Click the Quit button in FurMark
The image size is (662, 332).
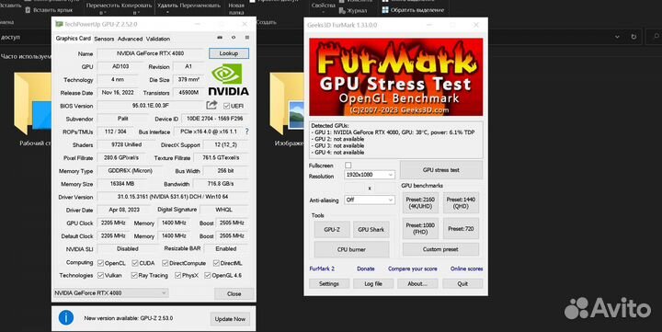coord(462,283)
